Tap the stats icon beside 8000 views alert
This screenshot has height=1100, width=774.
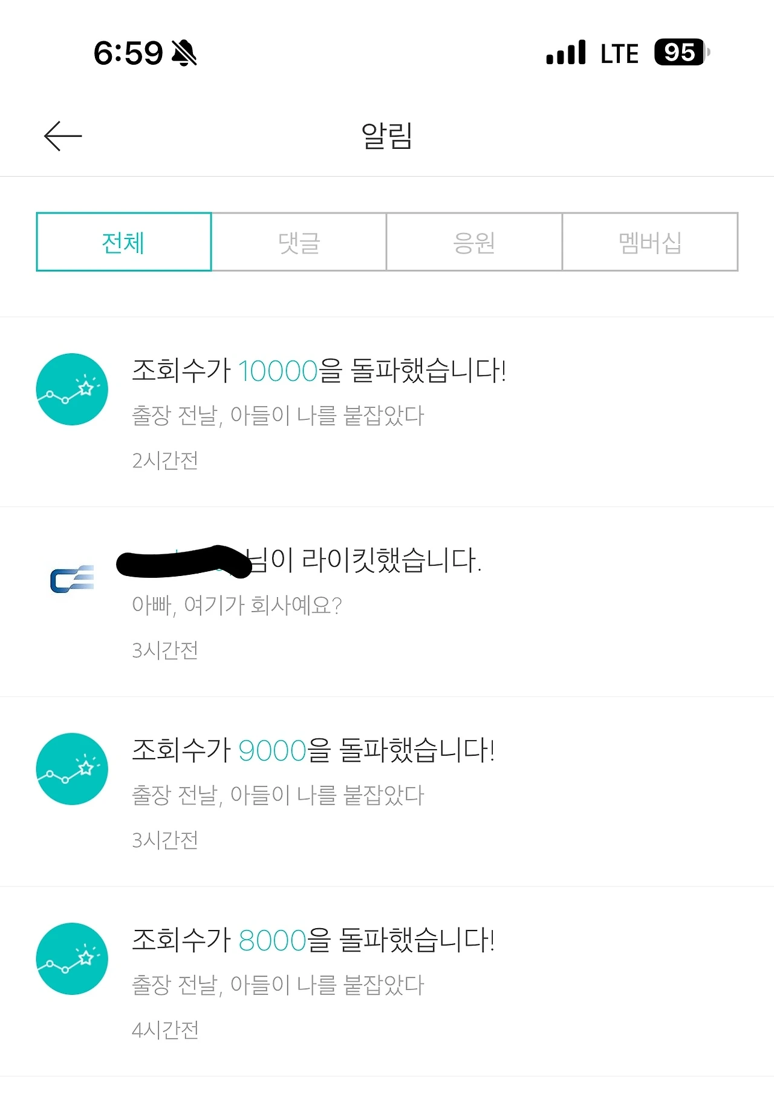click(x=72, y=959)
